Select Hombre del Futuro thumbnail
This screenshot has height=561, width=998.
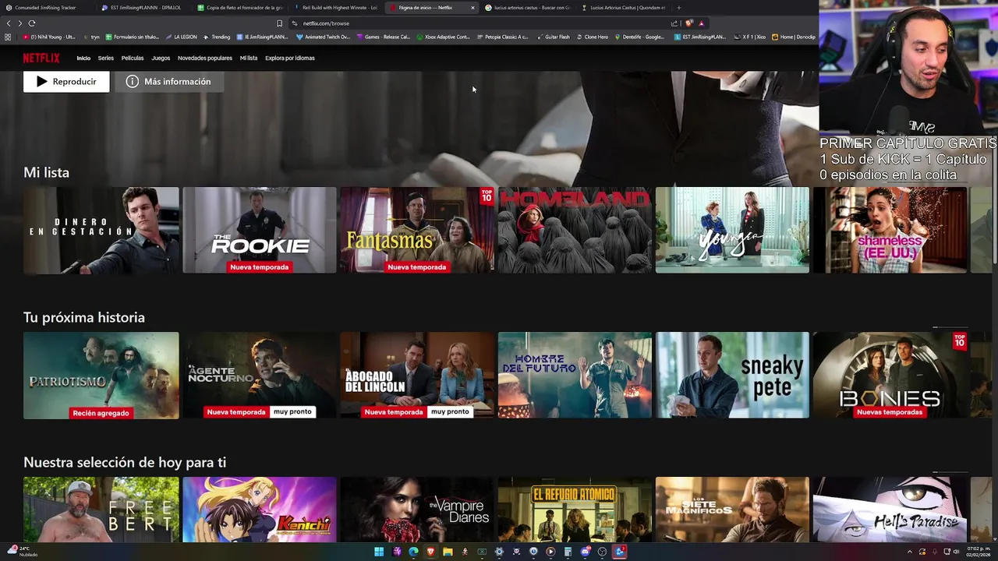575,376
